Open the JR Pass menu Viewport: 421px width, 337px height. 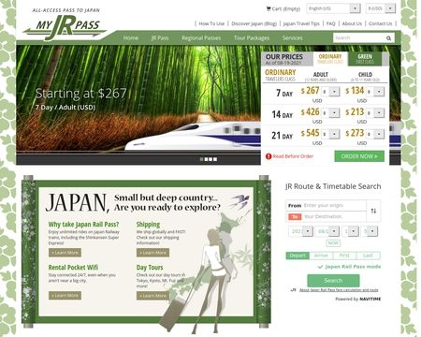coord(160,38)
